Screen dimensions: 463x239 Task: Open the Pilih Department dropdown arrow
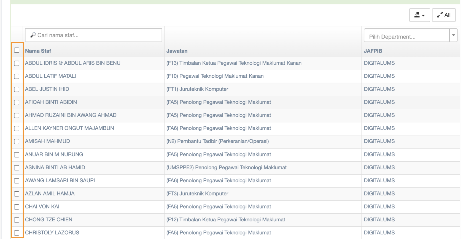point(453,35)
